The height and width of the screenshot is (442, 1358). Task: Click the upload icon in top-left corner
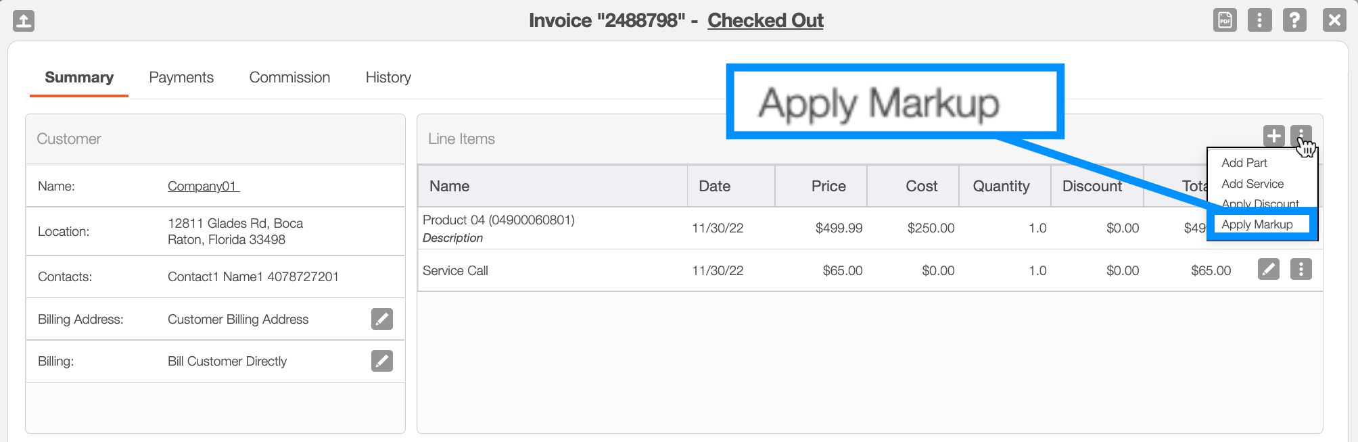point(24,20)
